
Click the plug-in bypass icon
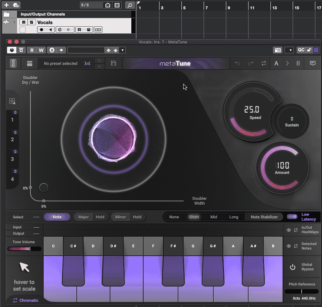[x=21, y=50]
